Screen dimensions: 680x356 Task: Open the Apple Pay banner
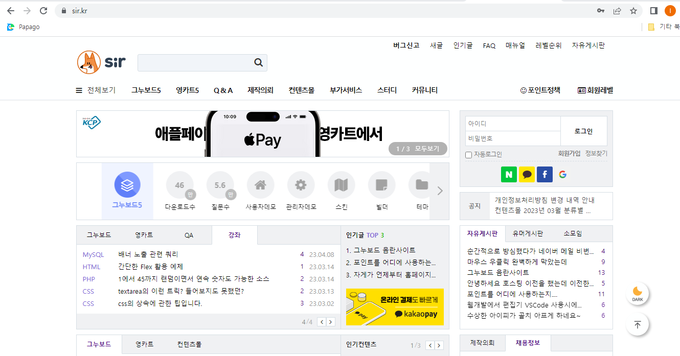pos(263,134)
